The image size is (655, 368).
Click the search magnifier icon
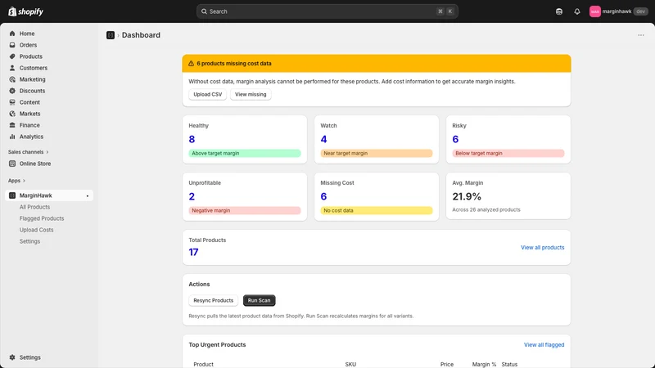pos(204,11)
